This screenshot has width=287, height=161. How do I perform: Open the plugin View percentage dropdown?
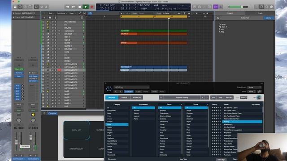coord(252,92)
